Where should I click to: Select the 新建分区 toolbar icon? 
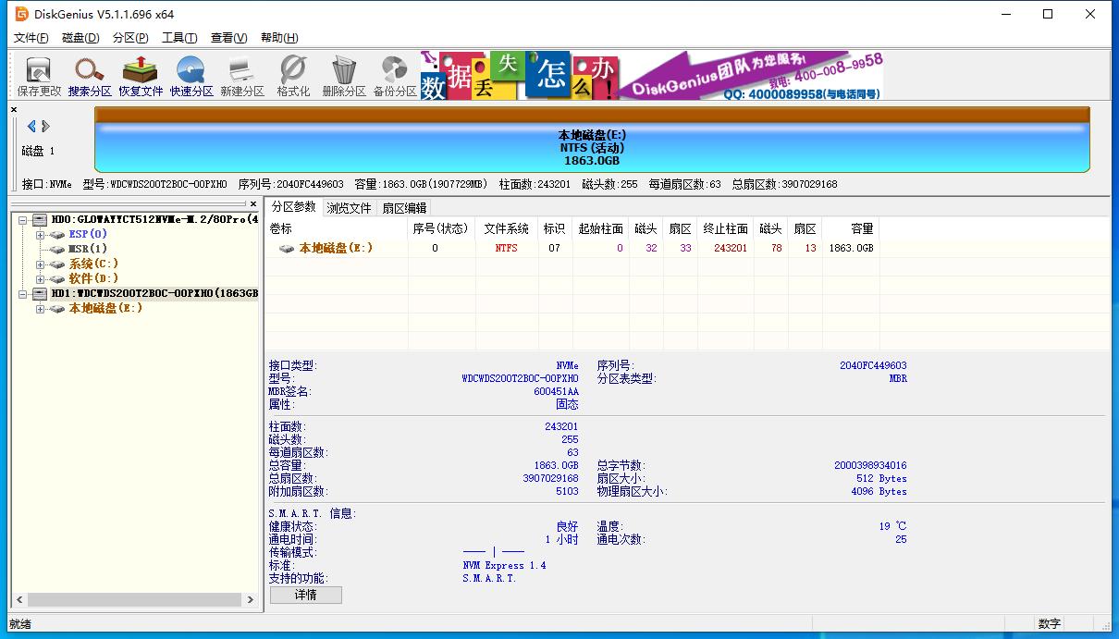[241, 74]
